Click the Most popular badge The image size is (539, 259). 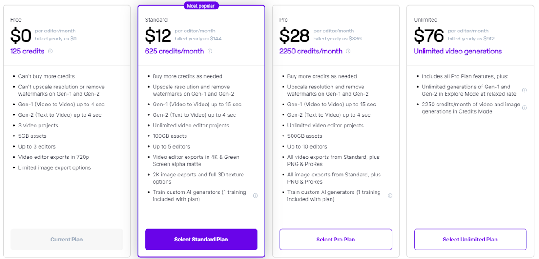click(x=201, y=6)
